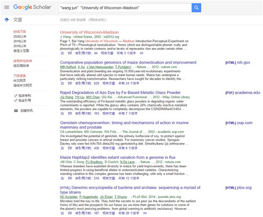Image resolution: width=263 pixels, height=217 pixels.
Task: Open Comparative population genomics of maize title
Action: [128, 63]
